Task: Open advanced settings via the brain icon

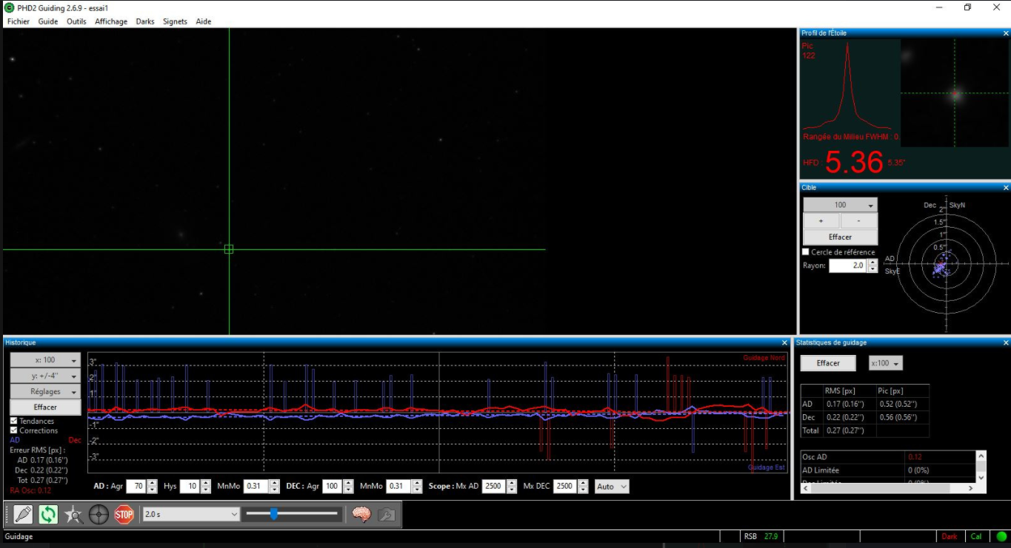Action: coord(361,514)
